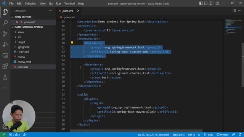Screen dimensions: 244x137
Task: Change file encoding UTF-8
Action: pyautogui.click(x=191, y=135)
